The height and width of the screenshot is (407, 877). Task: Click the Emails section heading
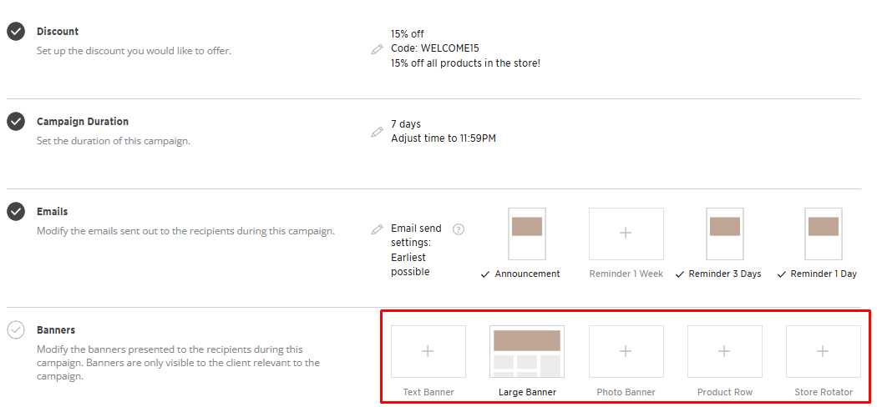53,212
